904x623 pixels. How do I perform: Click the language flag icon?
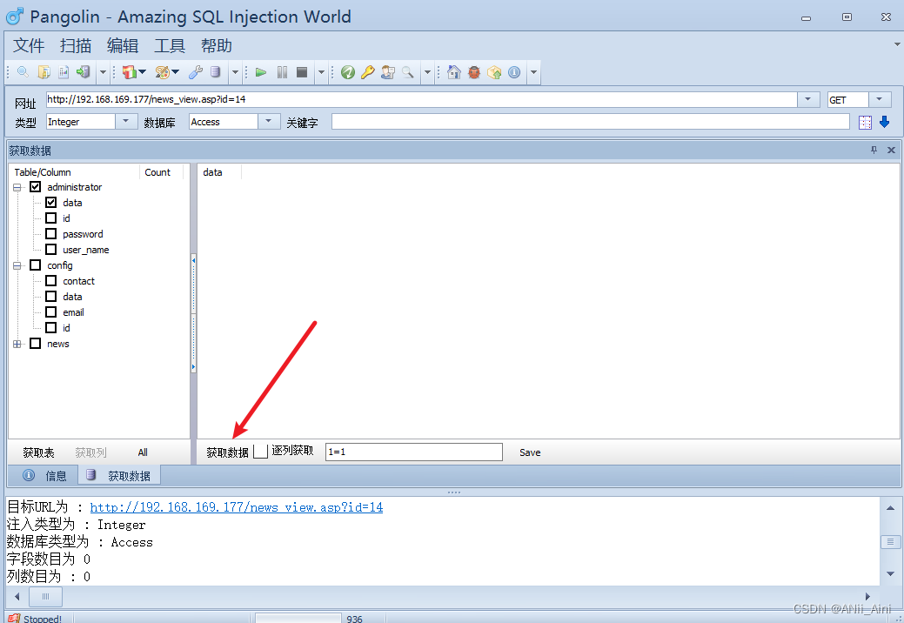129,72
